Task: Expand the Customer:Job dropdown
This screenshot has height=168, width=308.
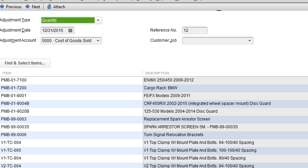Action: [x=250, y=41]
